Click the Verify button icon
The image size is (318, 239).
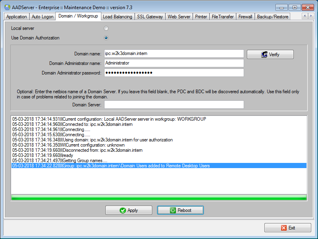[264, 55]
